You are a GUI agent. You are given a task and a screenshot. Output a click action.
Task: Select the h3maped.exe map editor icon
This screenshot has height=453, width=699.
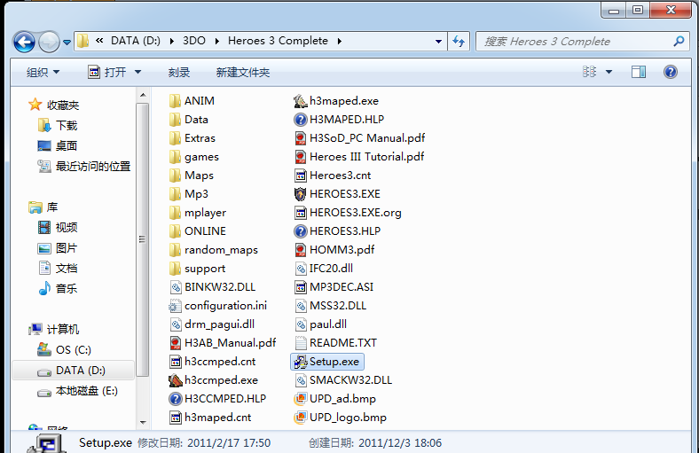(301, 100)
